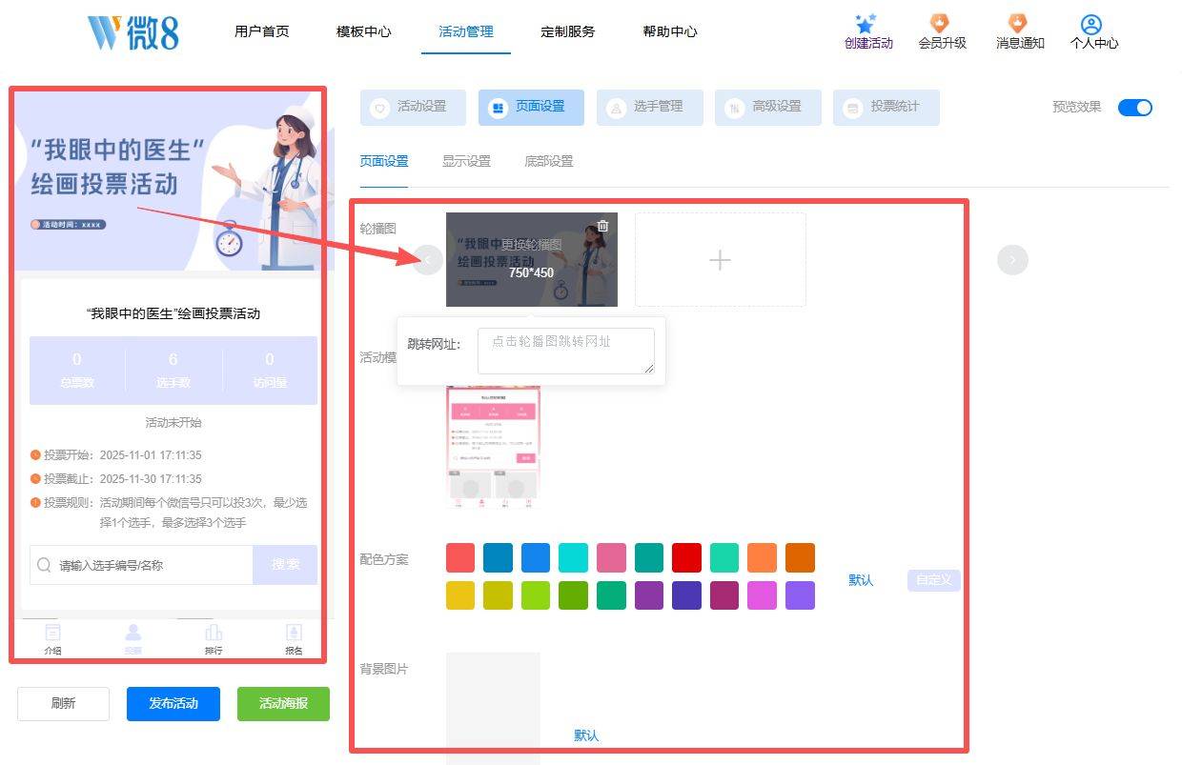This screenshot has height=765, width=1182.
Task: Click the 刷新 button
Action: [x=63, y=704]
